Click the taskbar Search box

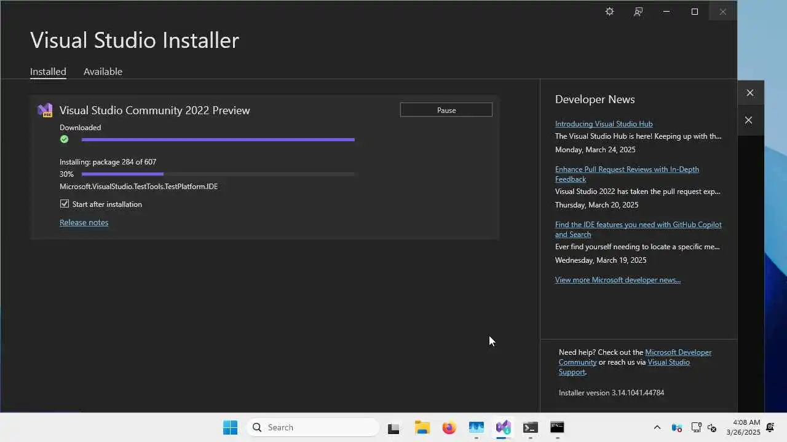click(313, 427)
